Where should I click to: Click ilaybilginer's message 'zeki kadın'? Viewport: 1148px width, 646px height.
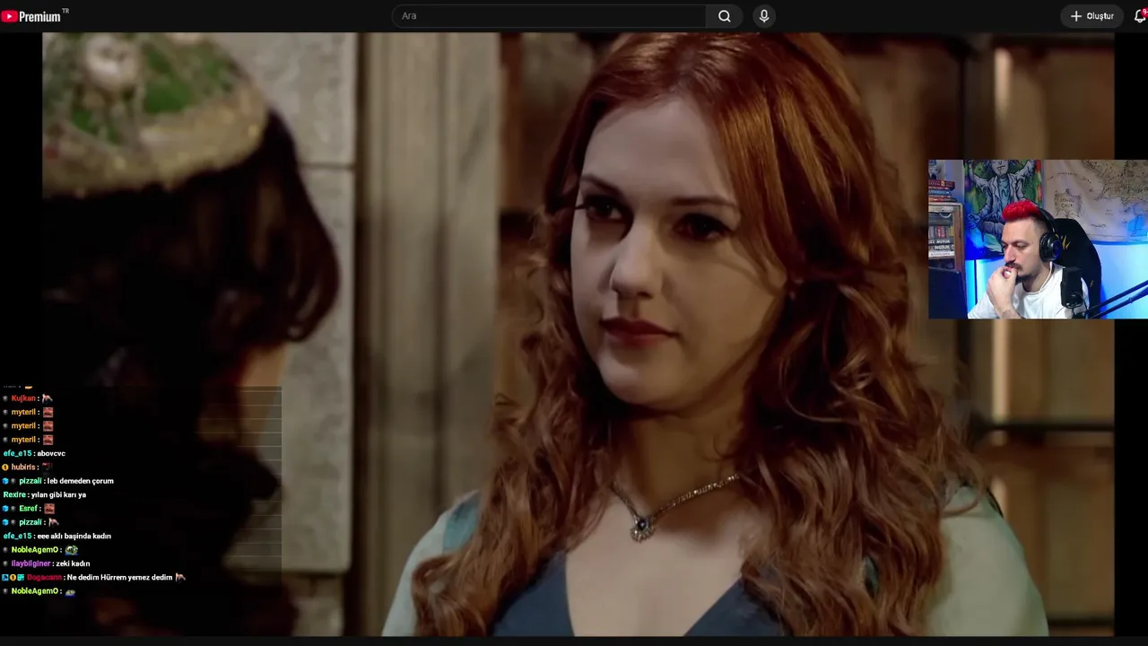point(72,563)
